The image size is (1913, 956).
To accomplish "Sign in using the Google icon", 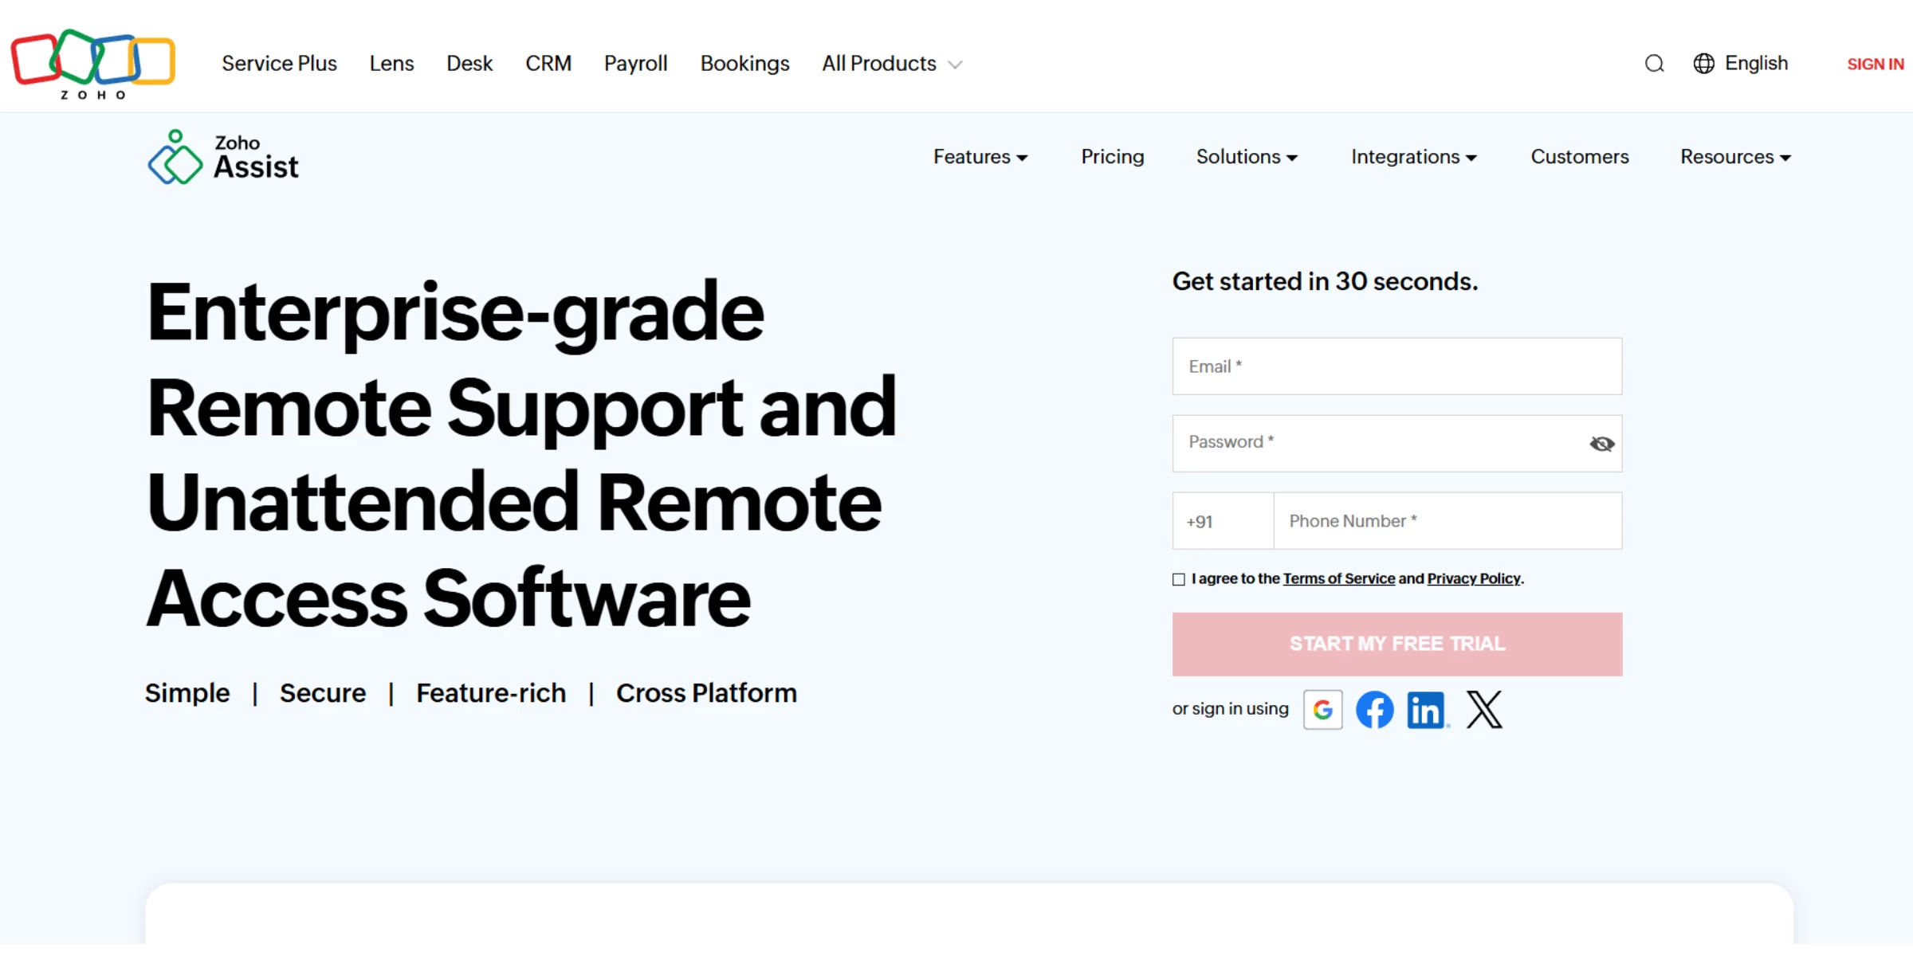I will pyautogui.click(x=1322, y=709).
